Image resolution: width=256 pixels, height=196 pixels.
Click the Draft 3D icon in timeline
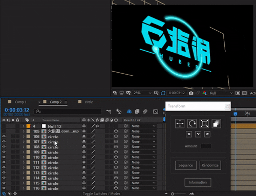point(119,112)
